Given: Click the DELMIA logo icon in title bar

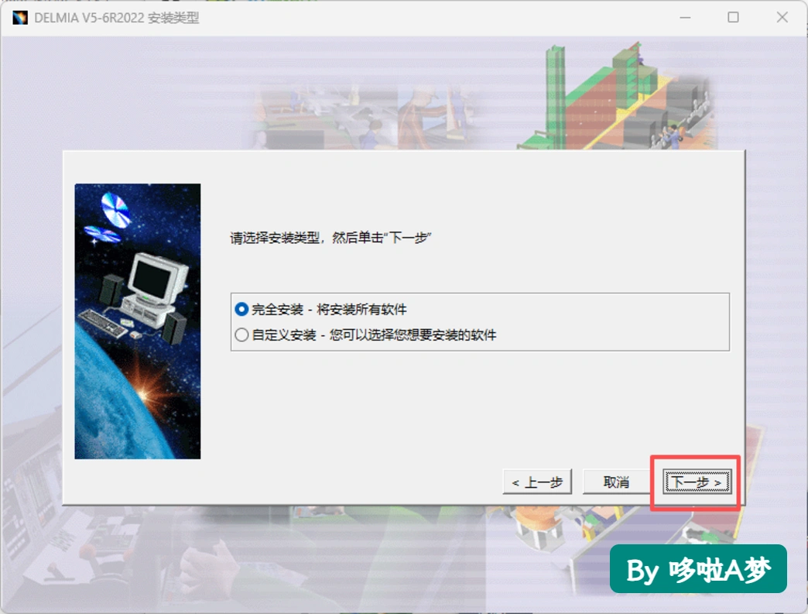Looking at the screenshot, I should coord(20,18).
